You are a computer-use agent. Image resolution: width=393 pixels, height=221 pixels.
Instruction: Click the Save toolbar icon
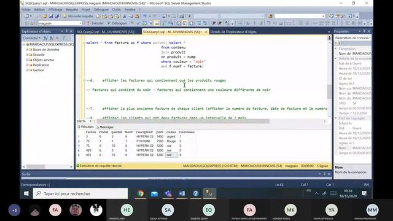click(51, 16)
